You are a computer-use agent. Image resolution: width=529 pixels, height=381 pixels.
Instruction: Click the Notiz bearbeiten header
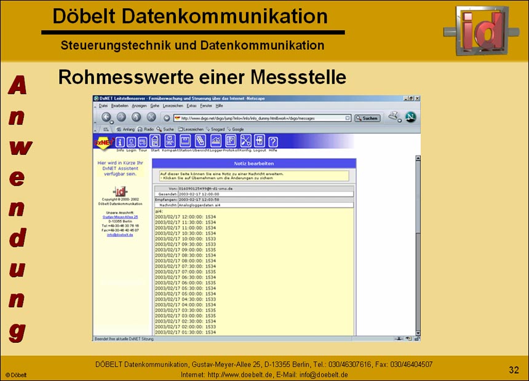(254, 163)
